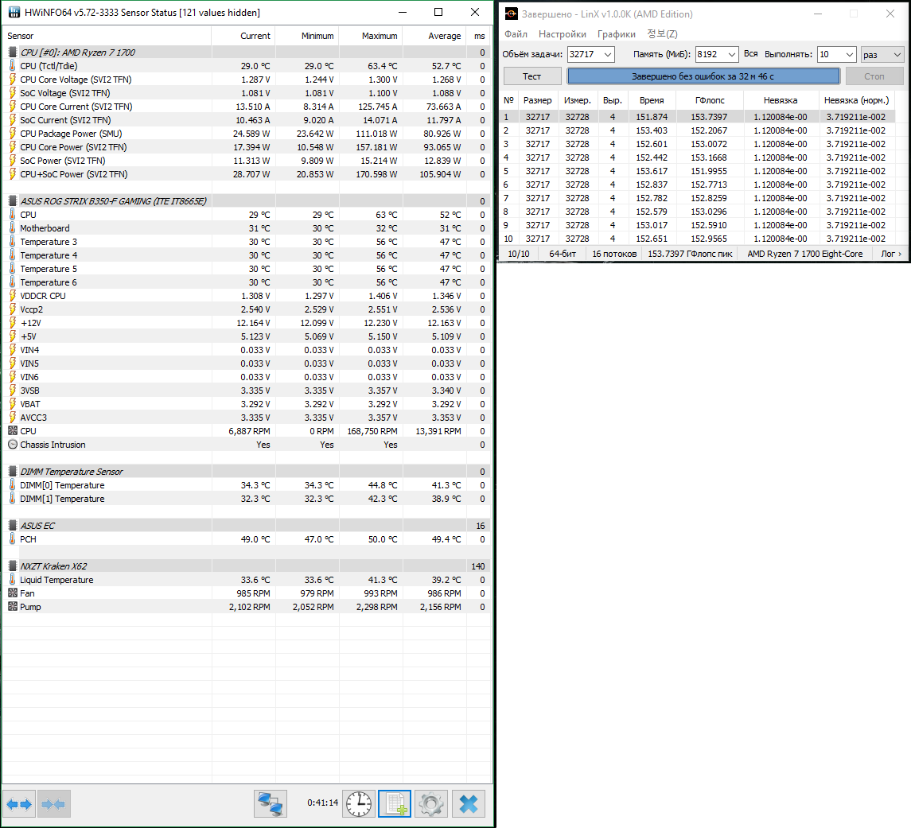911x828 pixels.
Task: Click the chip icon of CPU [#0] AMD Ryzen group
Action: 13,52
